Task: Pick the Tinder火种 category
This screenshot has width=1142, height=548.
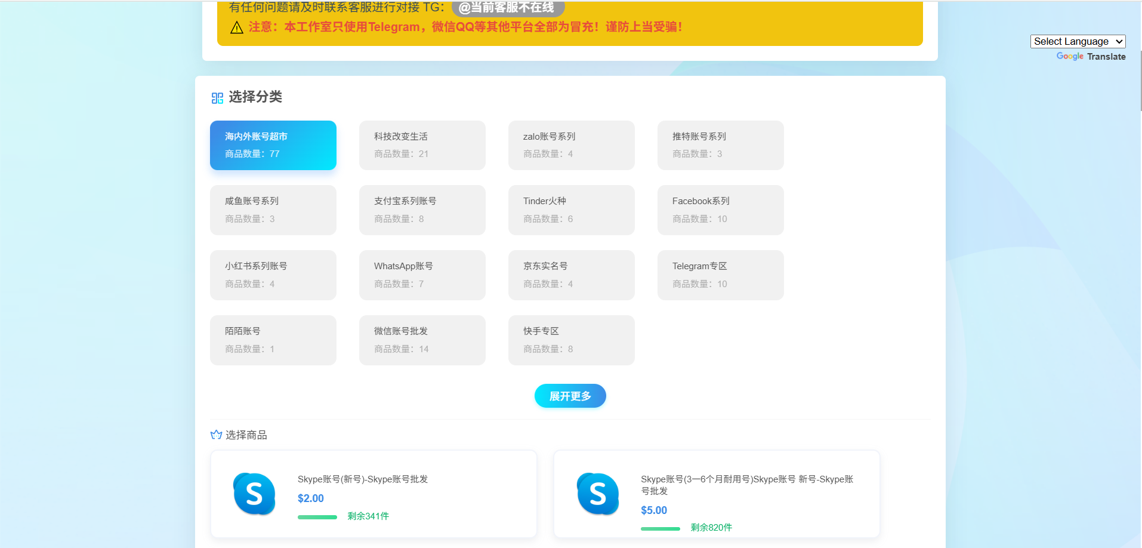Action: coord(571,210)
